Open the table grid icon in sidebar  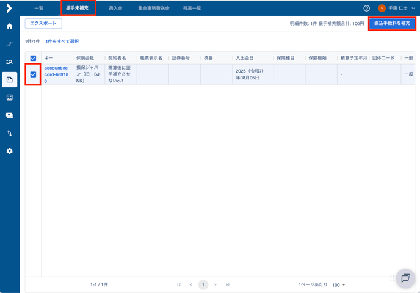pyautogui.click(x=9, y=98)
